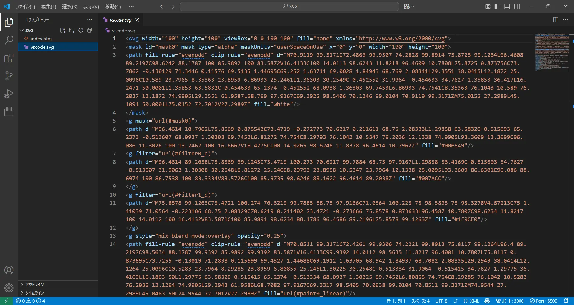Screen dimensions: 574x305
Task: Close the vscode.svg tab
Action: point(137,20)
